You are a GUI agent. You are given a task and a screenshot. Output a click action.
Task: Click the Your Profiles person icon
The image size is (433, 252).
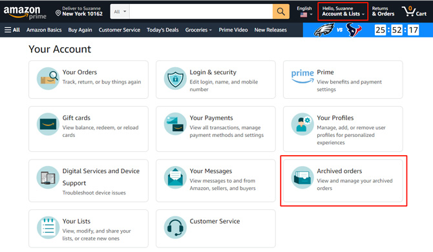click(x=302, y=124)
